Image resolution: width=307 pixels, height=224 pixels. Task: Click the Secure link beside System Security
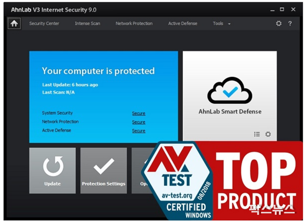tap(139, 114)
